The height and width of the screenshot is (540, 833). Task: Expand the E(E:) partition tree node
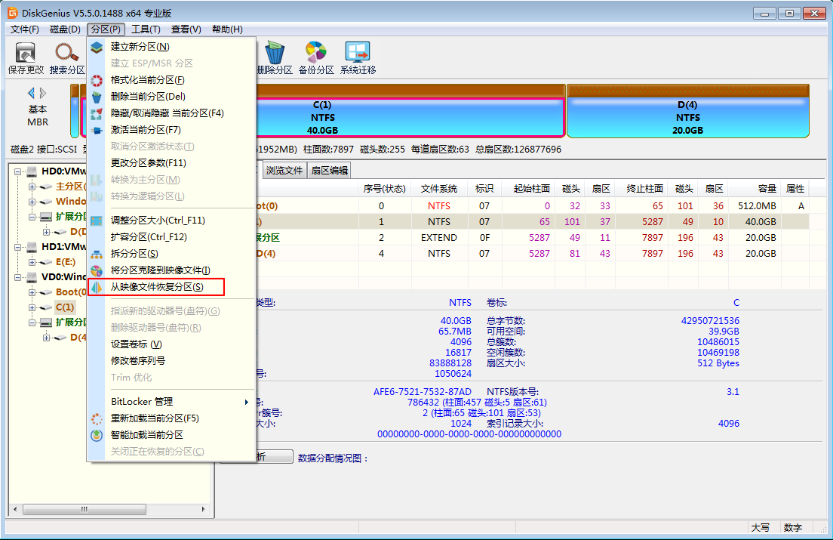32,262
